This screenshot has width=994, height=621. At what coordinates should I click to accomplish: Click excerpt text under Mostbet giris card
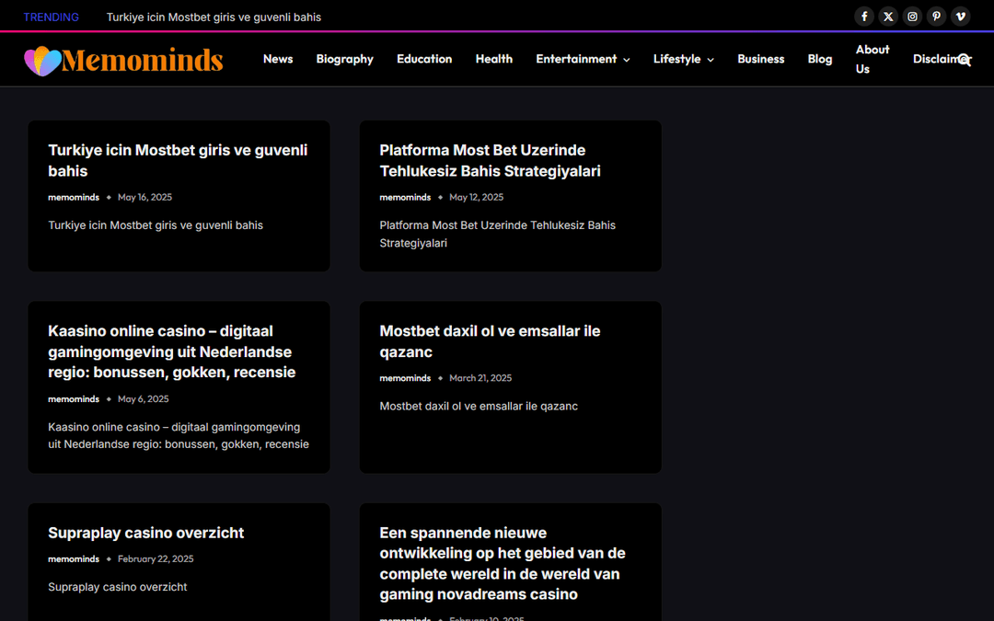point(156,225)
